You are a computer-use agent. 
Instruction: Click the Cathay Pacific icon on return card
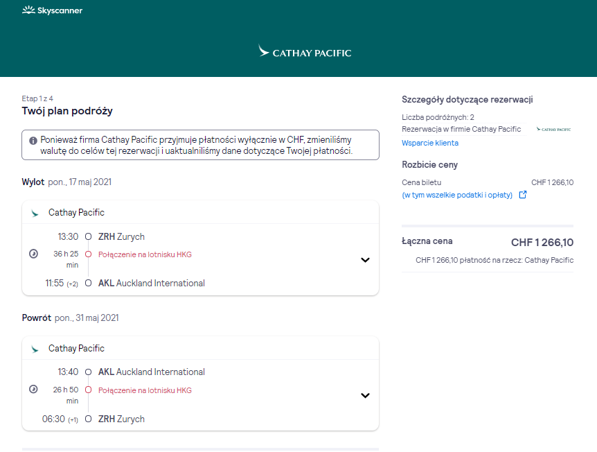coord(35,349)
